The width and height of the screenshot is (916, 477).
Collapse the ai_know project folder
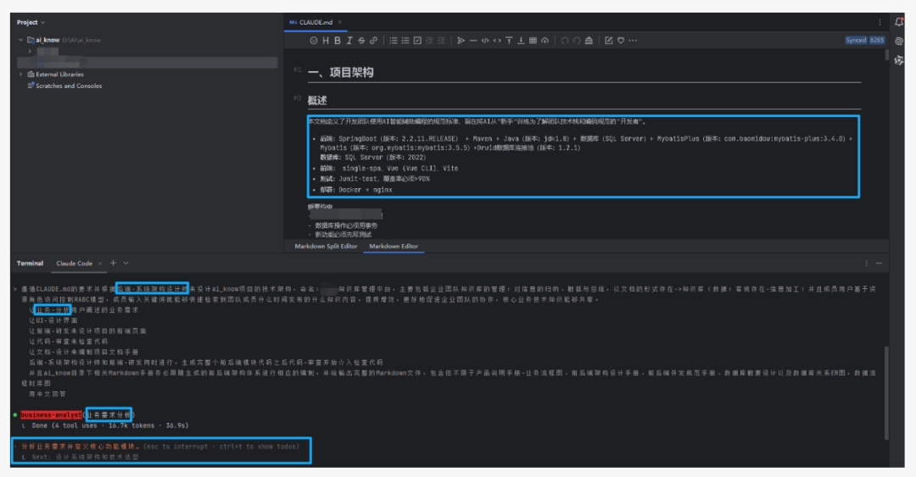21,40
